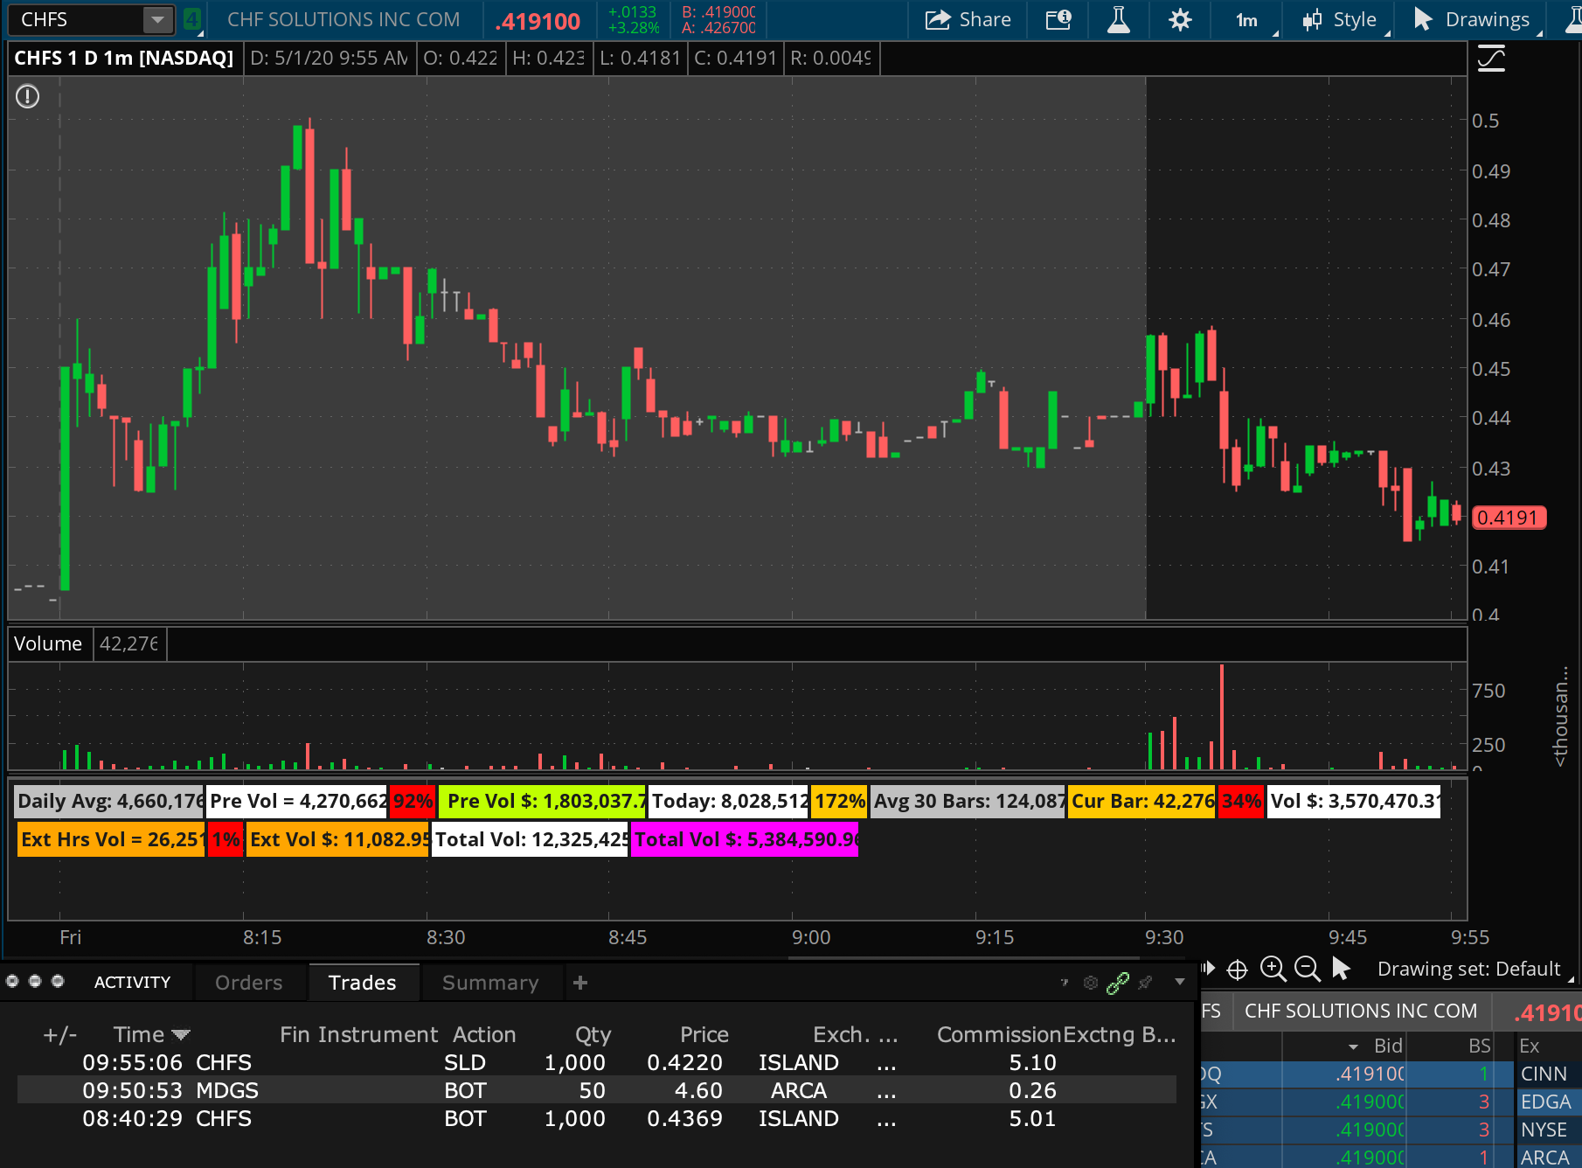Screen dimensions: 1582x1168
Task: Select the crosshair pan tool icon
Action: pos(1237,970)
